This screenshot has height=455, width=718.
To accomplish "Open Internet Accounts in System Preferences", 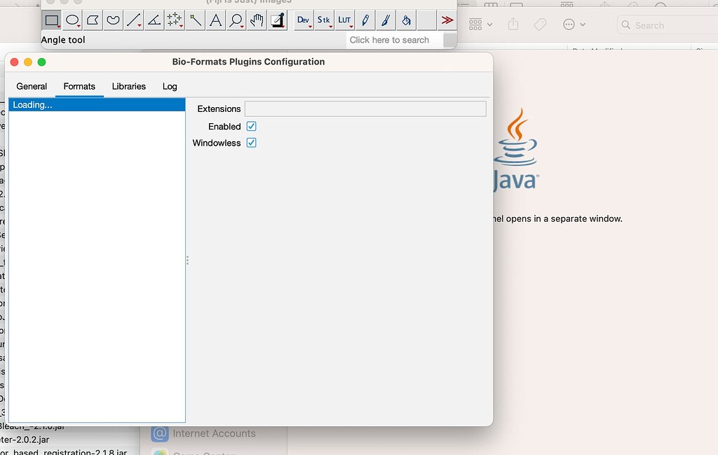I will (204, 433).
